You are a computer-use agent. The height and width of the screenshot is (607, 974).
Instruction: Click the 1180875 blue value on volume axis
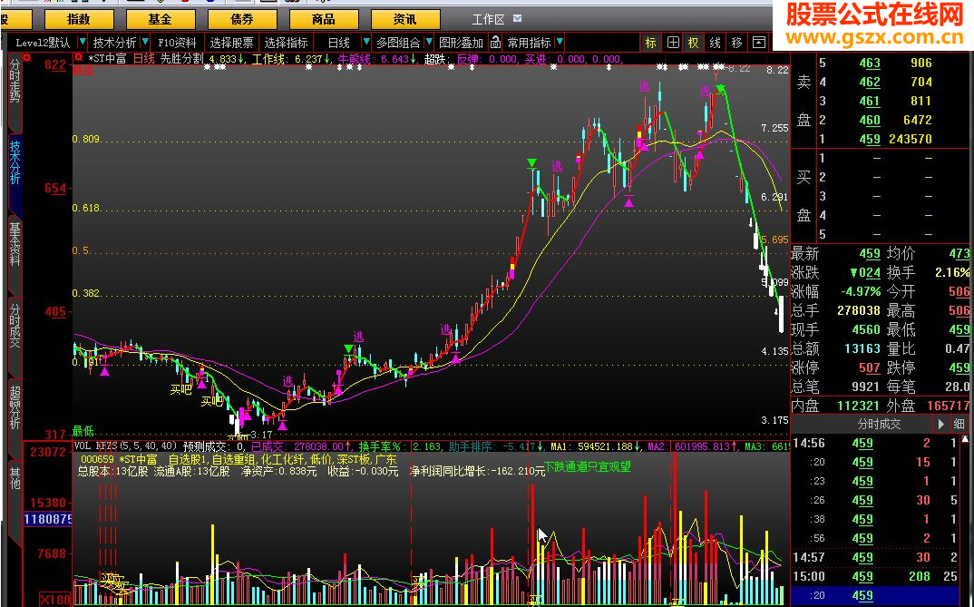[48, 519]
